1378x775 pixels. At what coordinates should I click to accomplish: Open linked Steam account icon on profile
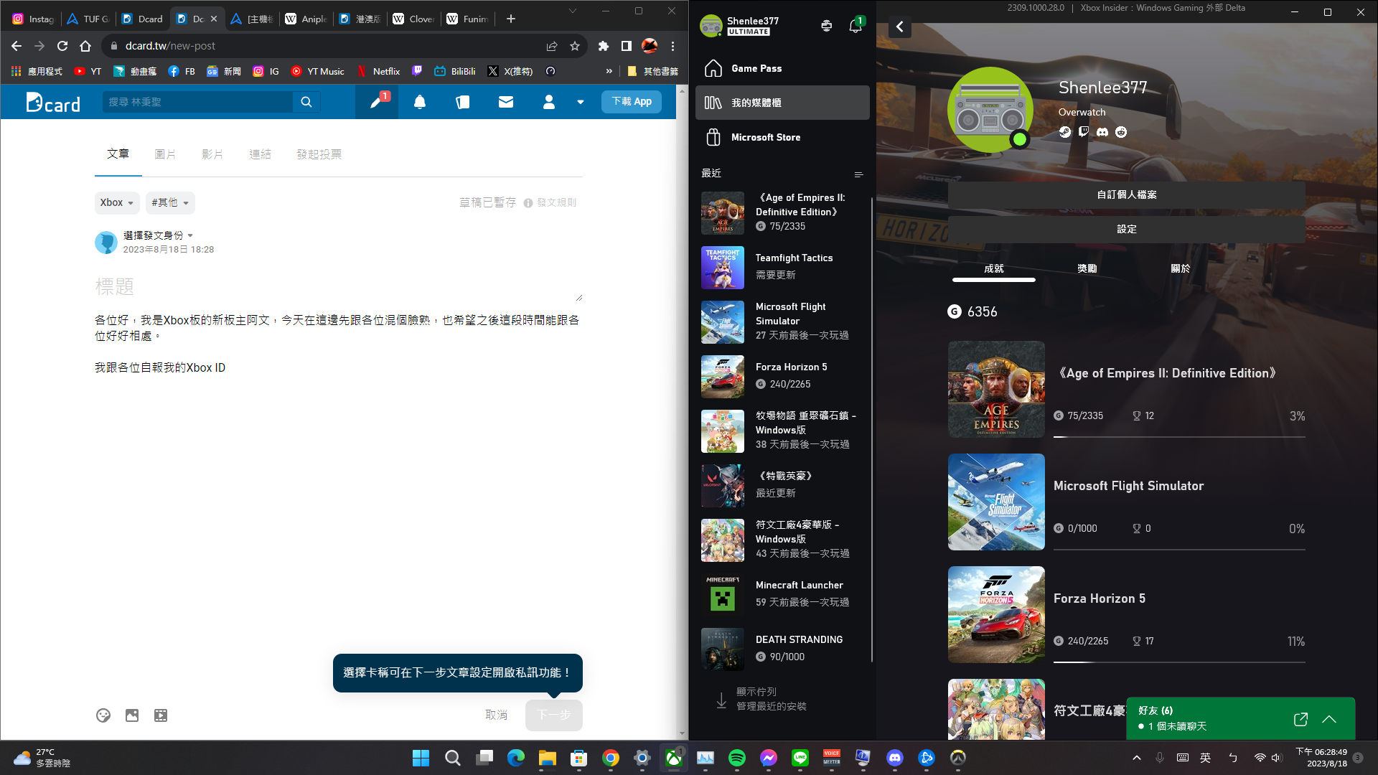[1065, 132]
